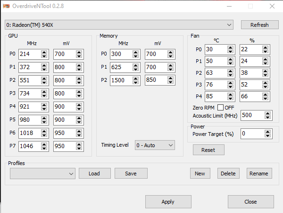Increase Fan P1 percent with up arrow
Screen dimensions: 283x213
(x=265, y=59)
